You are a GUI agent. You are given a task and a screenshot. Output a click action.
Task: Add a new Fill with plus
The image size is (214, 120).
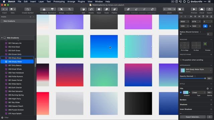(211, 89)
